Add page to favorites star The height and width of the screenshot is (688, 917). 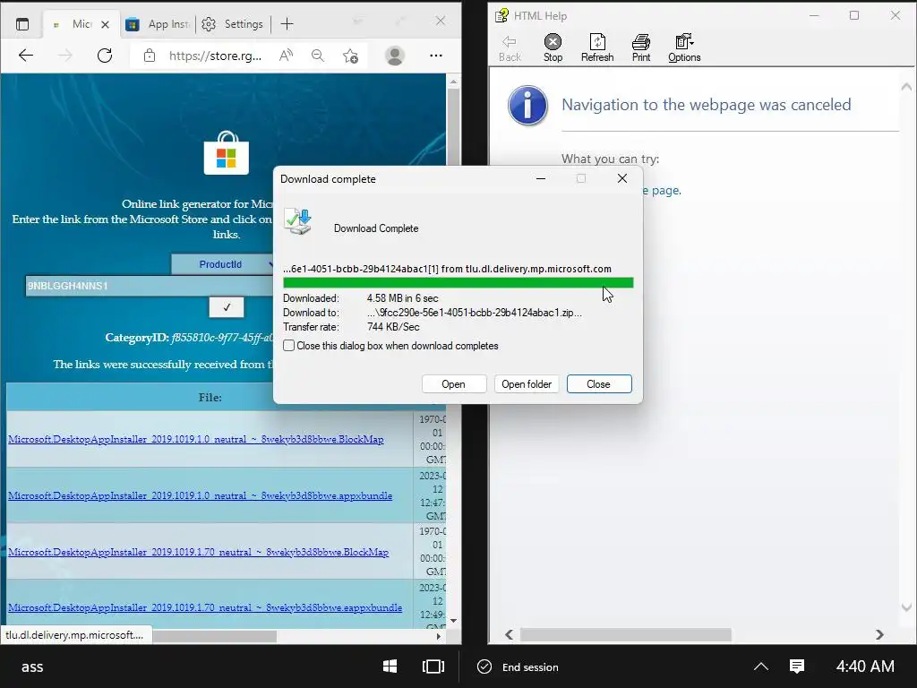pos(350,56)
